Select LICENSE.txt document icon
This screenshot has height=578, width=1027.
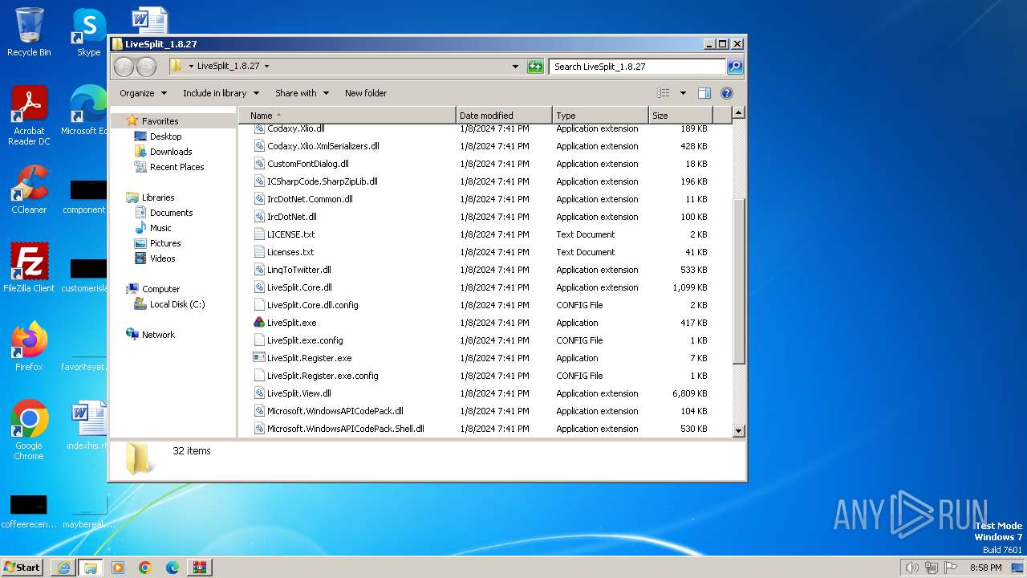tap(259, 234)
